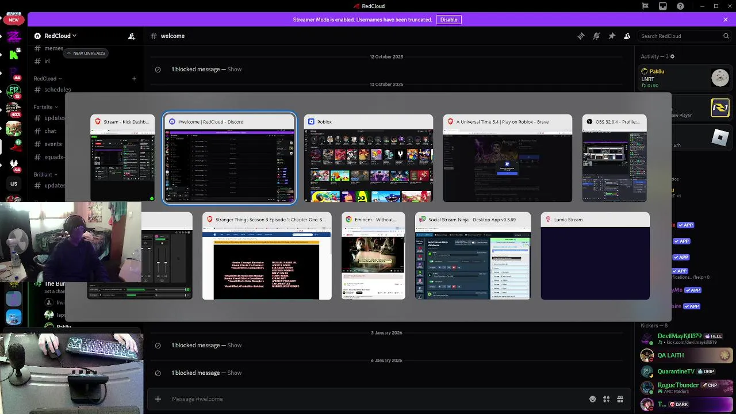The height and width of the screenshot is (414, 736).
Task: Open RedCloud server name dropdown
Action: pyautogui.click(x=60, y=36)
